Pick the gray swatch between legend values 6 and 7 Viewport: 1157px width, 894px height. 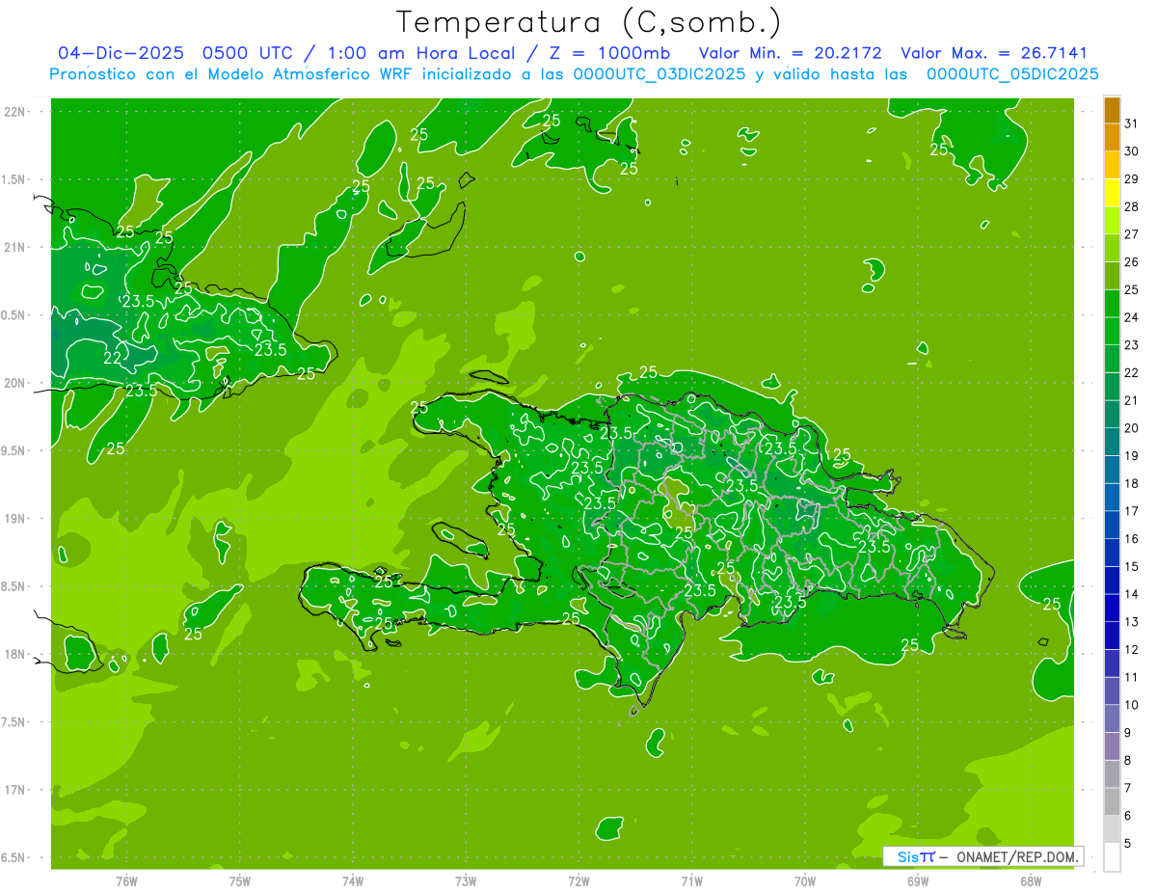tap(1112, 802)
